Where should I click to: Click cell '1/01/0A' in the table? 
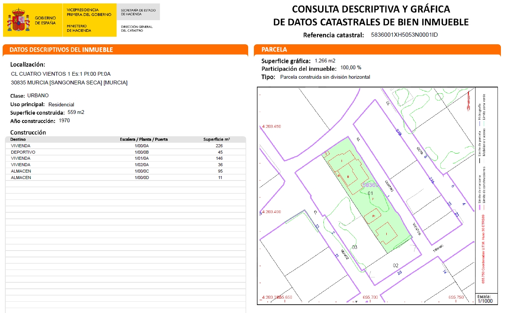(142, 158)
